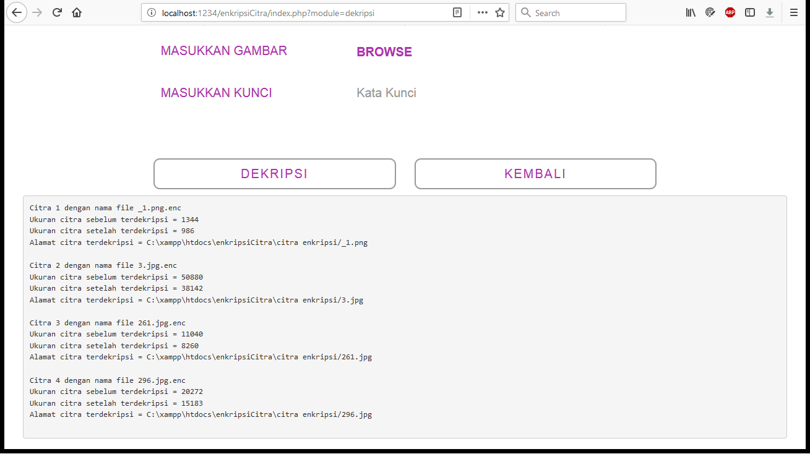810x454 pixels.
Task: Bookmark this page with the star
Action: (x=500, y=12)
